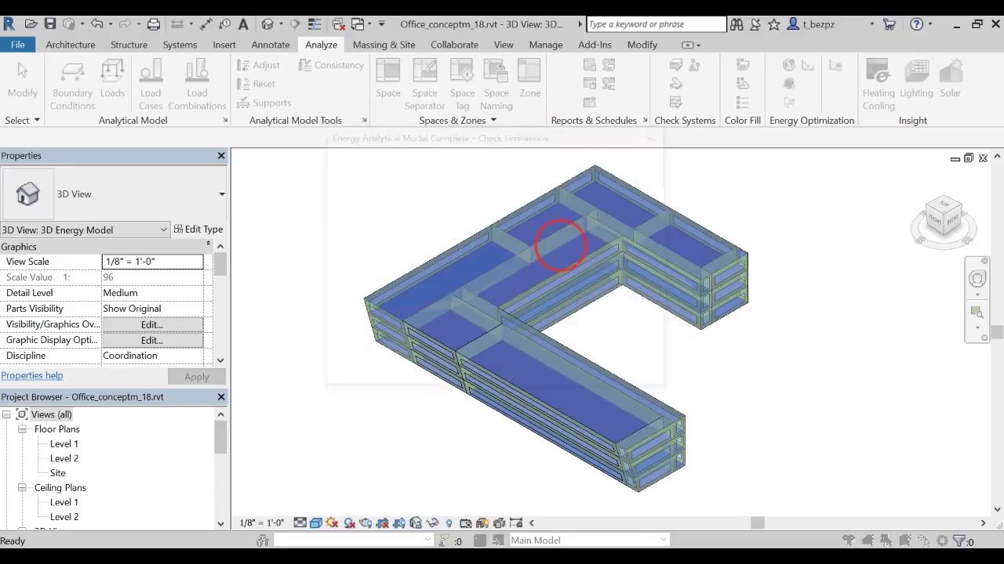Open the Properties help link

click(32, 375)
